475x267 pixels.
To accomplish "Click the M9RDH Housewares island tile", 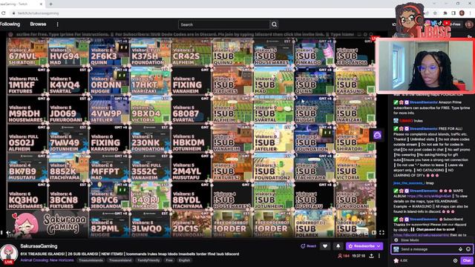I will click(x=27, y=110).
